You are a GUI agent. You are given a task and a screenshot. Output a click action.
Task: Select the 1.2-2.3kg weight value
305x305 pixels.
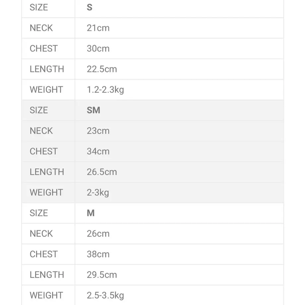(x=105, y=90)
